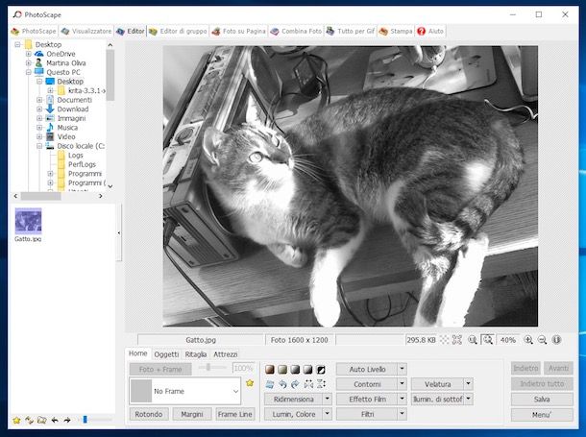Click the full screen view icon
Viewport: 586px width, 437px height.
pyautogui.click(x=457, y=340)
